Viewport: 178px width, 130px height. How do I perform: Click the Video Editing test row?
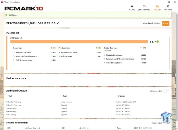(11, 115)
